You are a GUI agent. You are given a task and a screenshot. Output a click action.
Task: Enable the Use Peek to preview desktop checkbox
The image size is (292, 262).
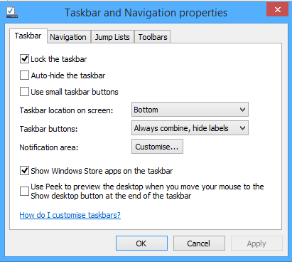coord(24,191)
